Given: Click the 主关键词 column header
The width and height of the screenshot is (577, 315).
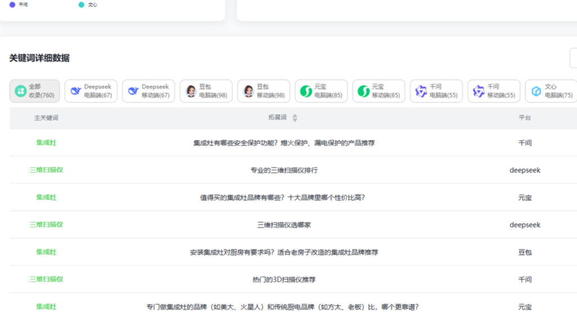Looking at the screenshot, I should 46,118.
